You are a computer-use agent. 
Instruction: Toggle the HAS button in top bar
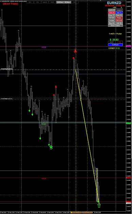pyautogui.click(x=52, y=2)
